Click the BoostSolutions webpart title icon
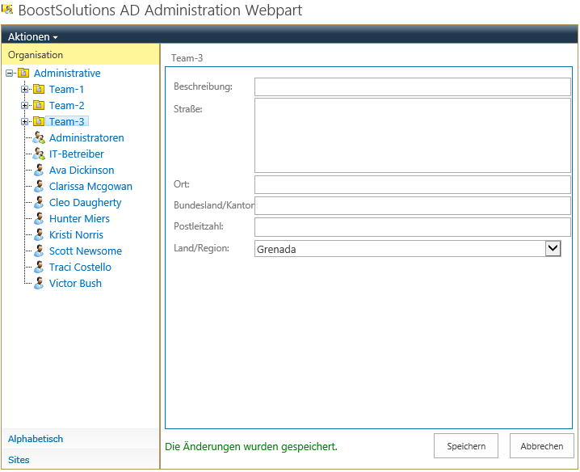580x472 pixels. (7, 9)
